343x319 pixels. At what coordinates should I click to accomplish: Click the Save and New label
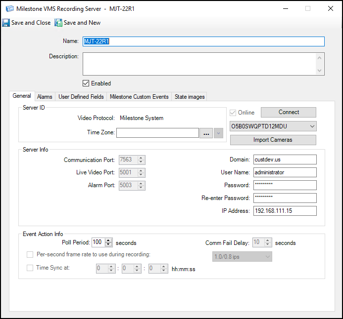click(82, 23)
